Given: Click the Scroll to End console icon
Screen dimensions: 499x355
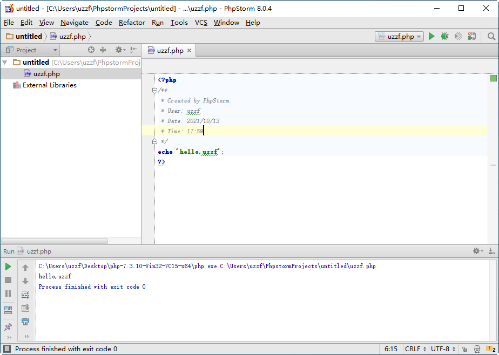Looking at the screenshot, I should 25,308.
